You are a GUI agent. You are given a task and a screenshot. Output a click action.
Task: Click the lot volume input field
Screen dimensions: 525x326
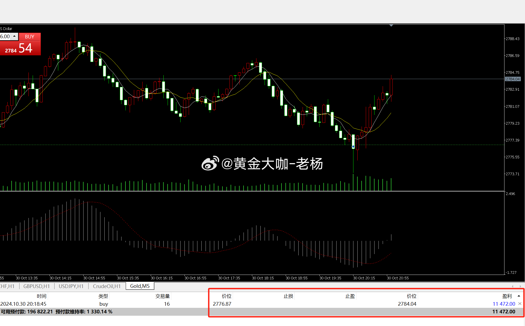click(5, 36)
